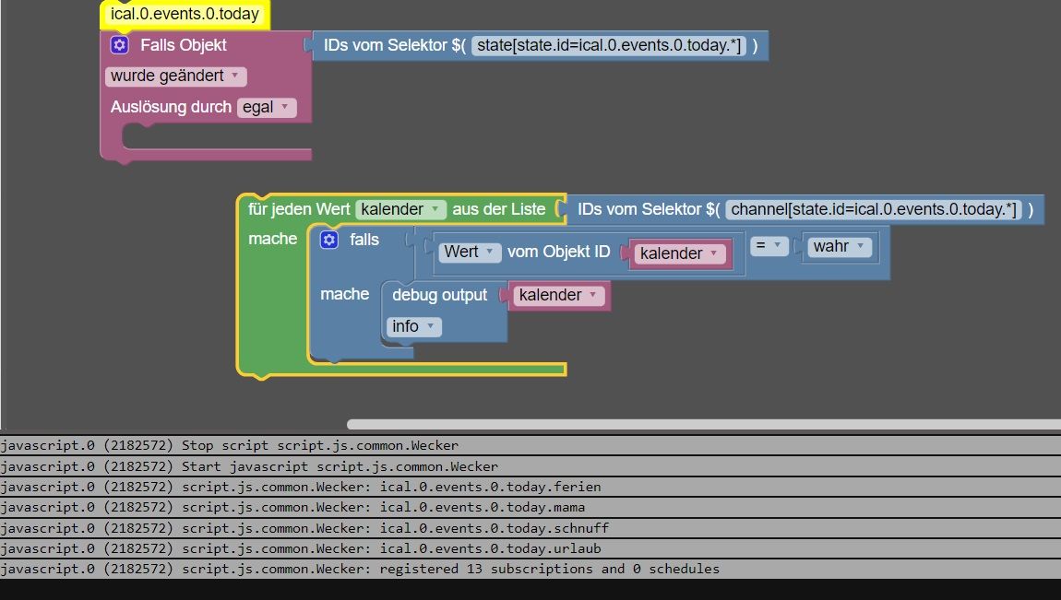Image resolution: width=1061 pixels, height=600 pixels.
Task: Click log line ending 'today.mama'
Action: point(530,507)
